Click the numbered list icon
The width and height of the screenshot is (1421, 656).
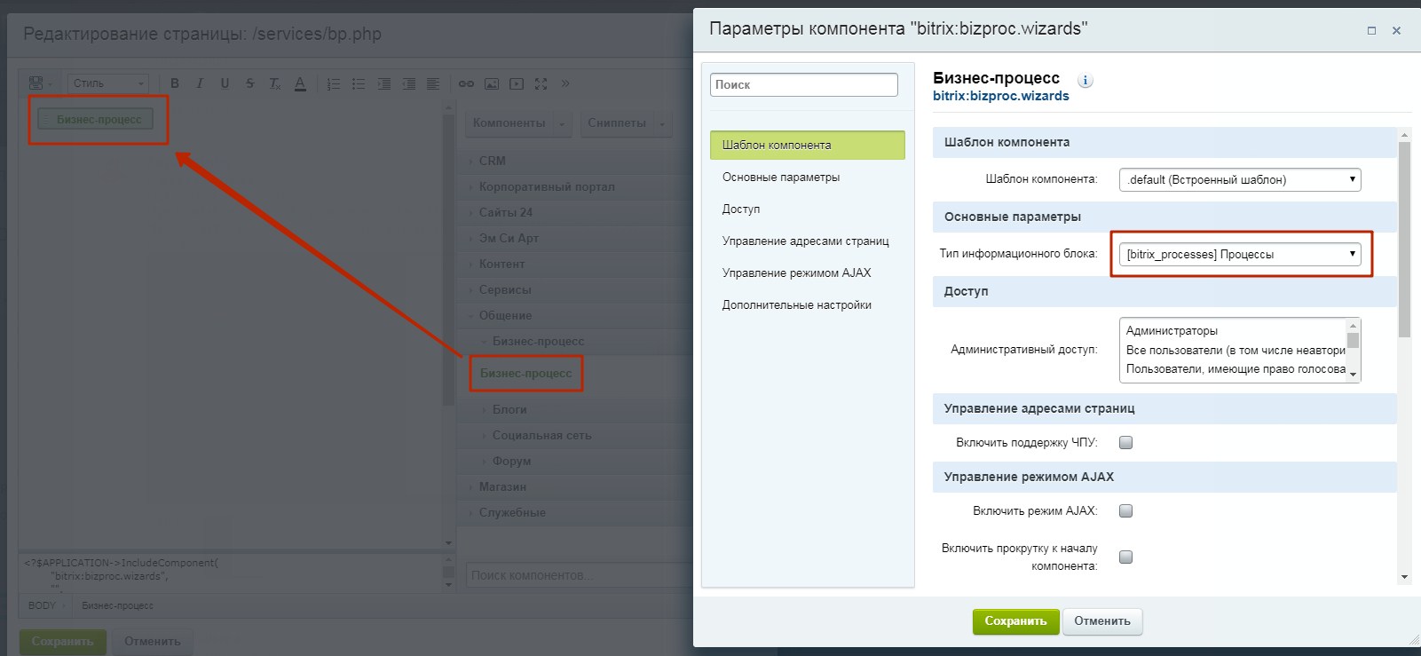click(x=334, y=83)
